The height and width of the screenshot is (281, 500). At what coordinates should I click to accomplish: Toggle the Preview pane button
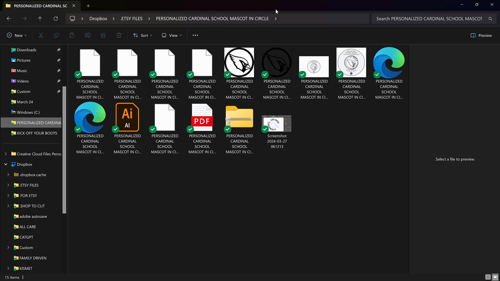tap(481, 35)
